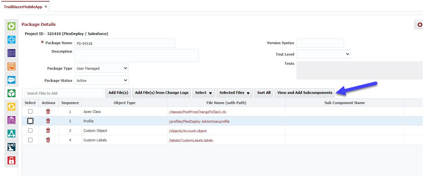Open the red padlock security icon
This screenshot has width=438, height=181.
[x=11, y=160]
